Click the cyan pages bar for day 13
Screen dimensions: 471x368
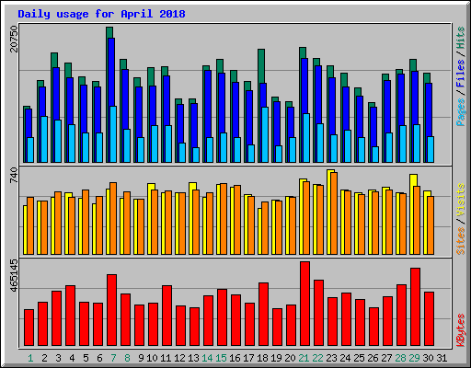(196, 155)
